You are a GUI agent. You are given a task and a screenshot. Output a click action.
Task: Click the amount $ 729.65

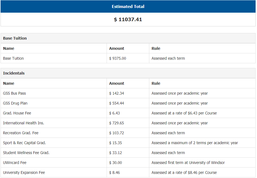(117, 123)
